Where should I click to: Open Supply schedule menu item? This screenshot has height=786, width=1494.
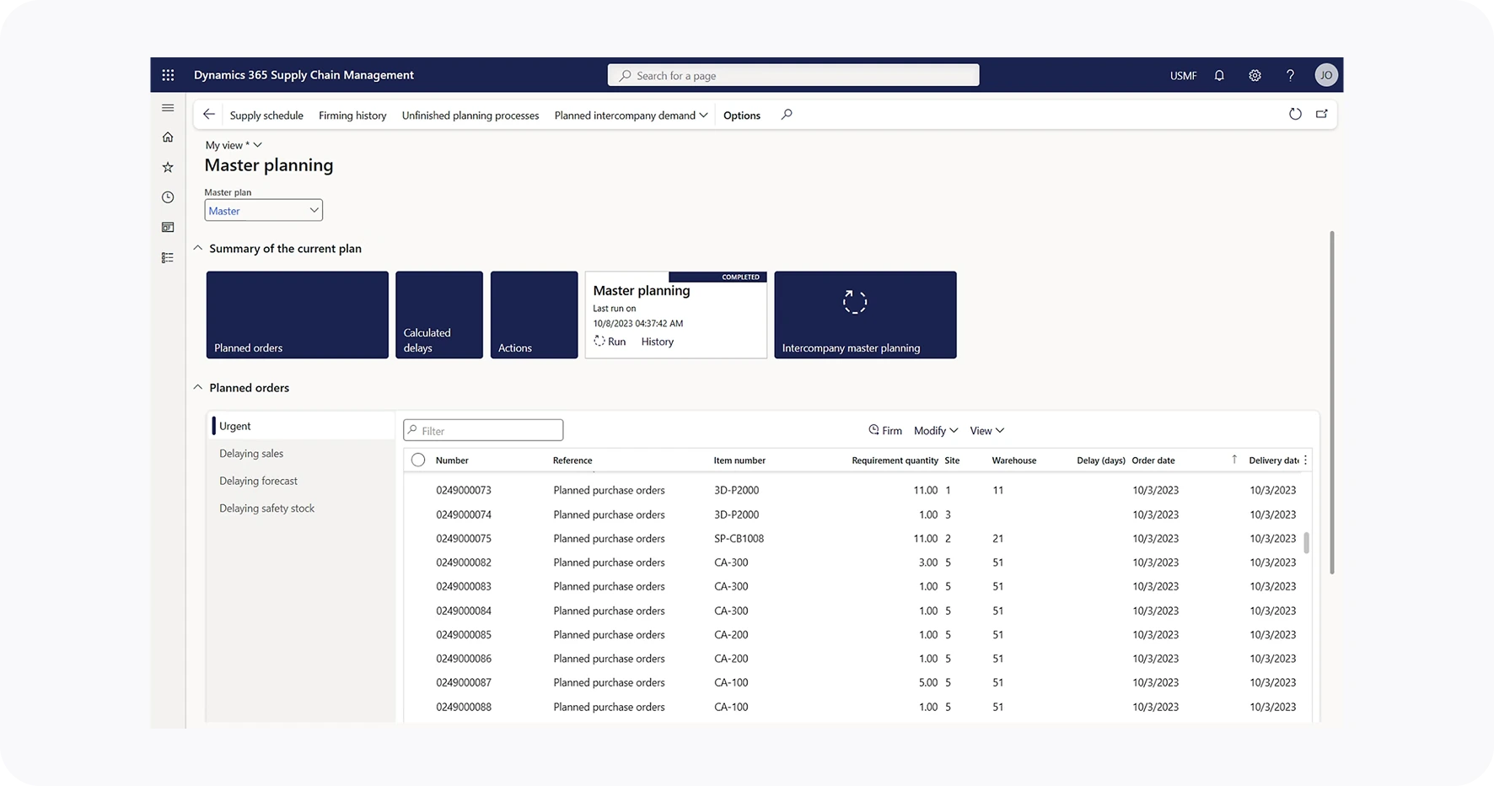(x=266, y=116)
